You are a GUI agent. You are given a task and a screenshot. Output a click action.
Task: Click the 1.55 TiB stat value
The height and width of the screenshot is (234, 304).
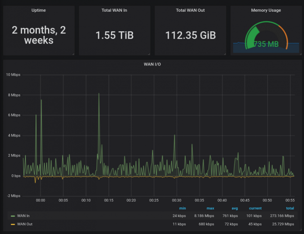point(114,35)
